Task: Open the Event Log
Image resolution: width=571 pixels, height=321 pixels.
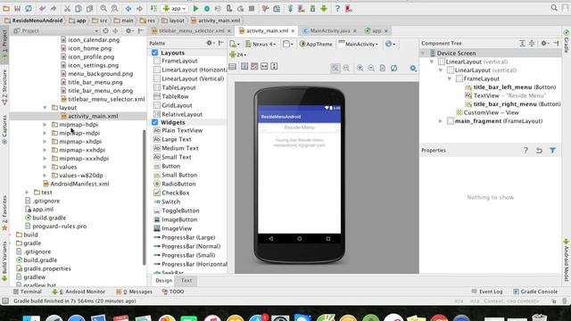Action: (487, 292)
